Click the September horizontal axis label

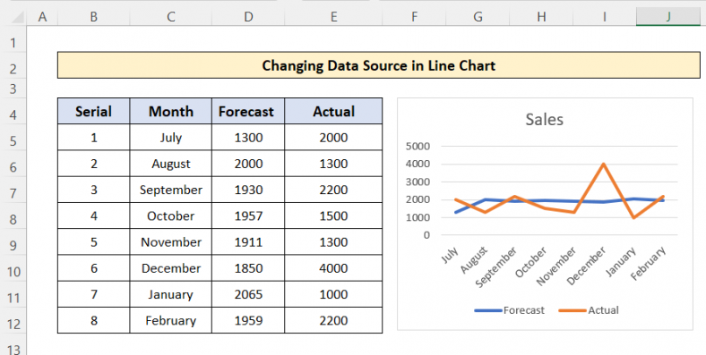coord(496,267)
